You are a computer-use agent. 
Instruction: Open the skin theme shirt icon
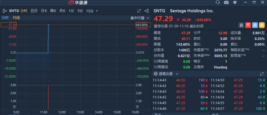235,2
